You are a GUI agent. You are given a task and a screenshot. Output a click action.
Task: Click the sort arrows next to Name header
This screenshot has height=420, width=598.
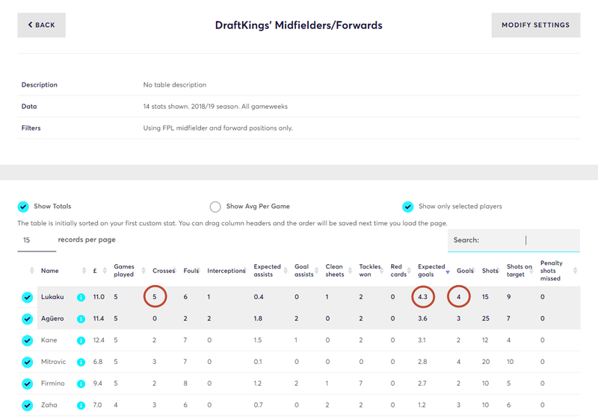tap(84, 271)
